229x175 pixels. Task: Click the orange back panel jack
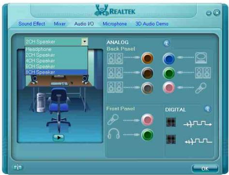coord(147,58)
